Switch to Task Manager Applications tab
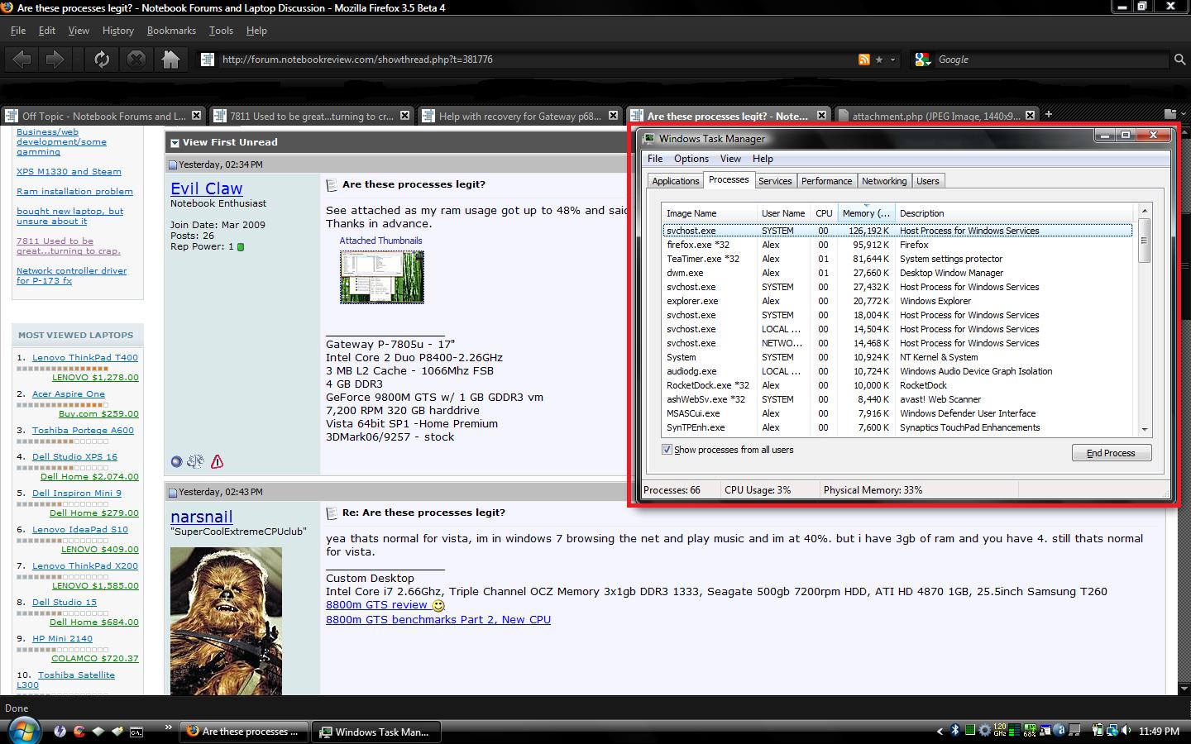Screen dimensions: 1191x744 676,181
